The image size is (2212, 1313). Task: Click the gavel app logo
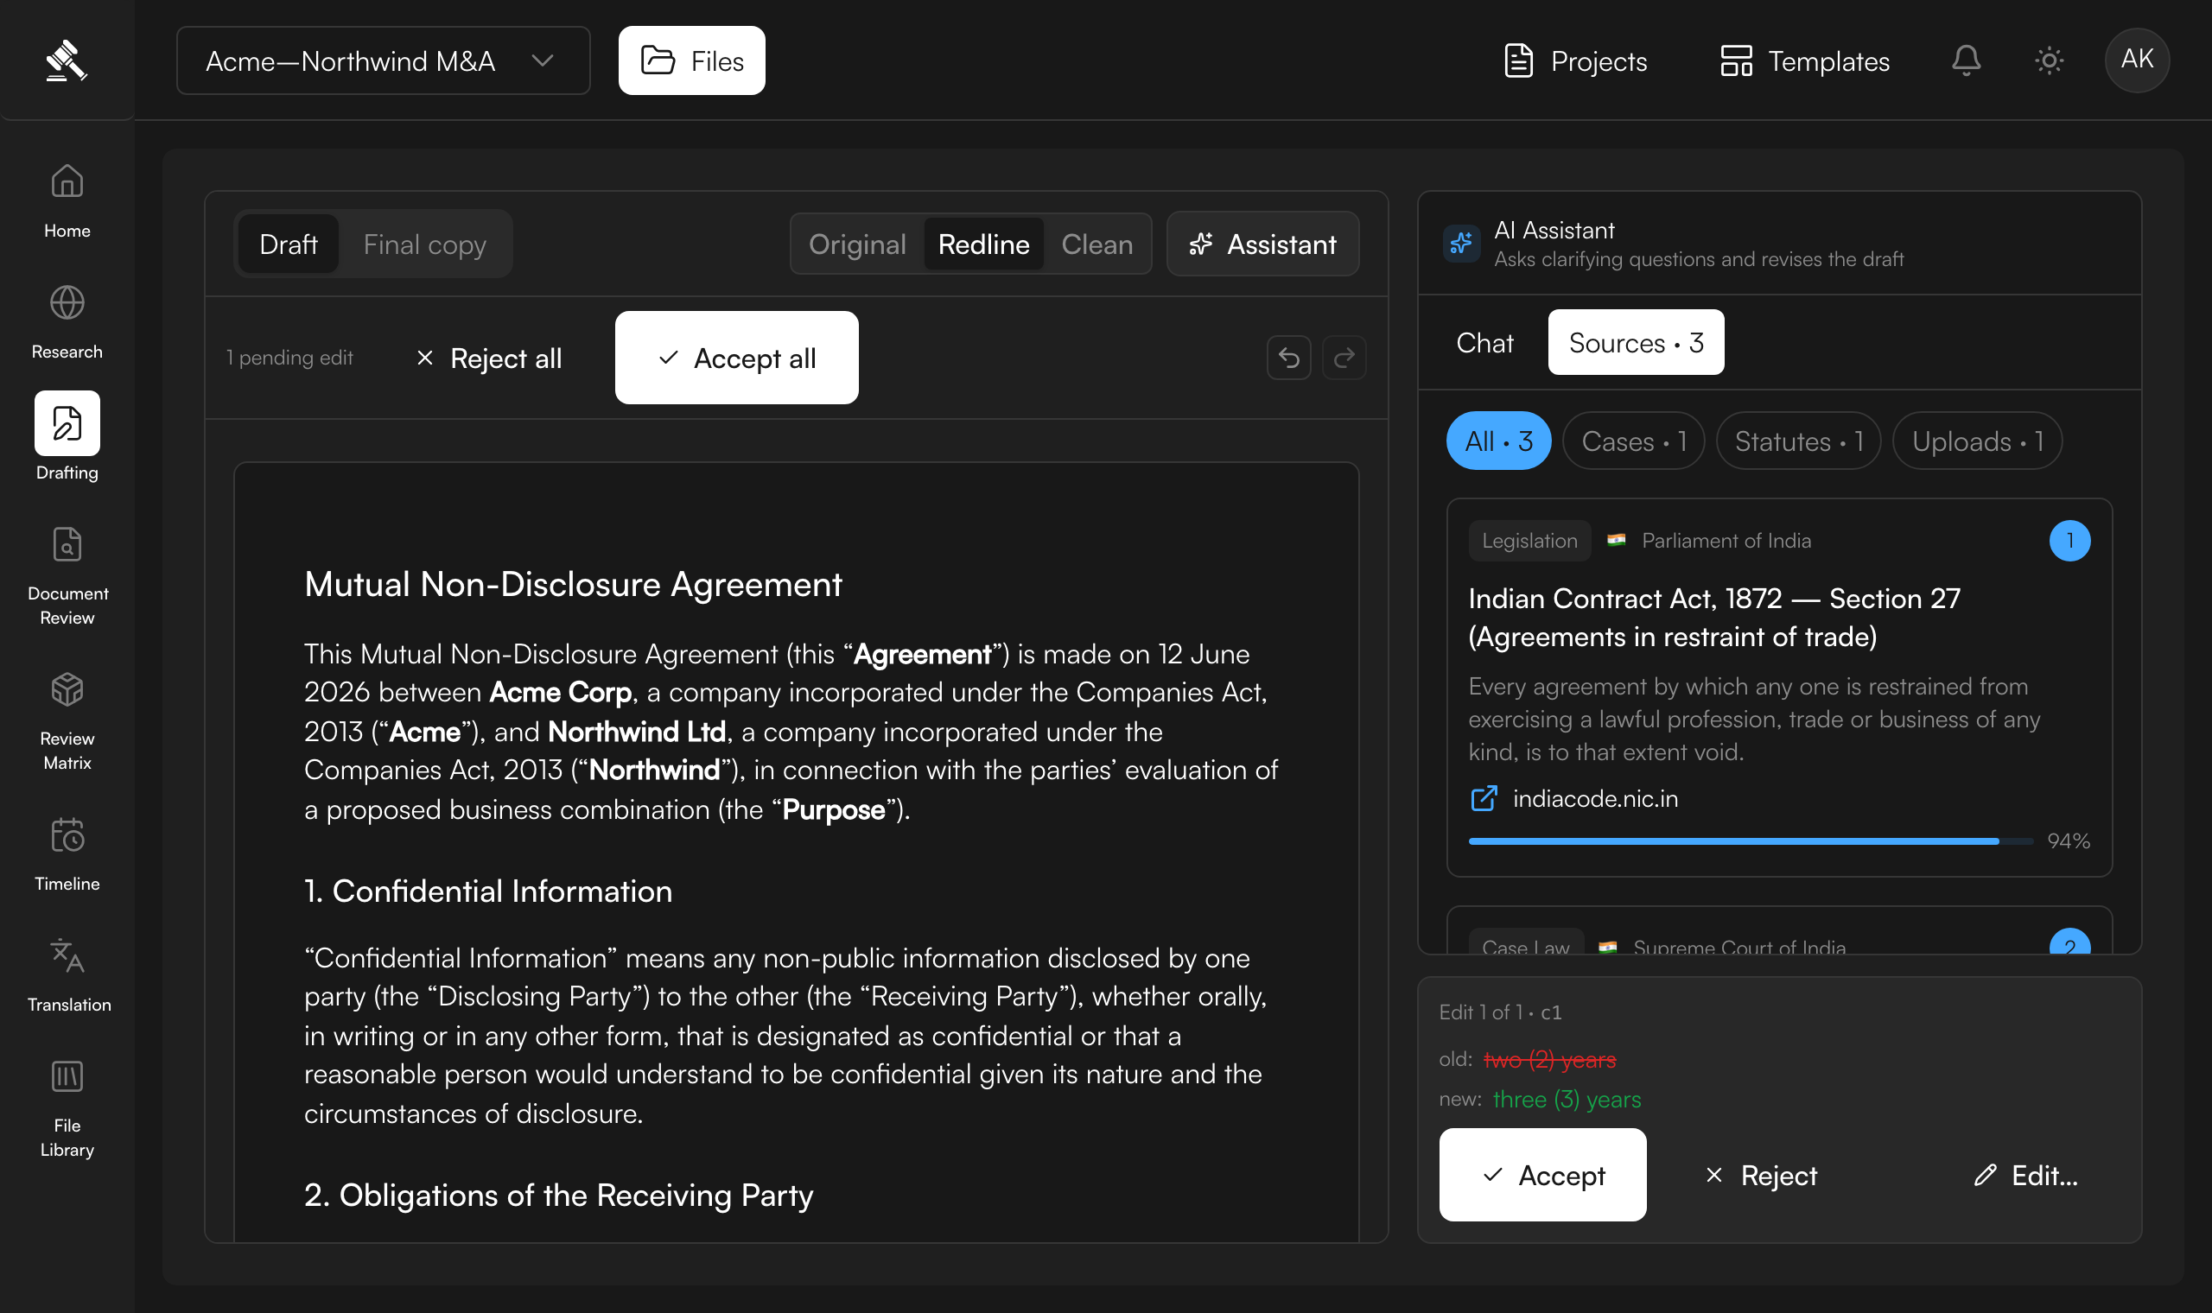(67, 60)
